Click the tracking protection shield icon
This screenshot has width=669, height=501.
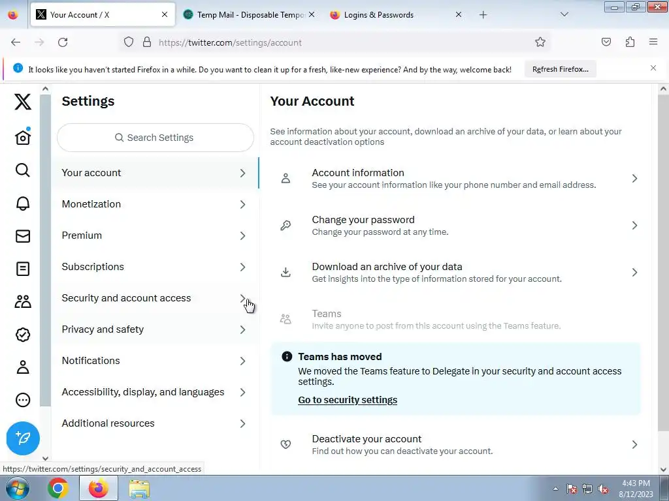coord(129,42)
